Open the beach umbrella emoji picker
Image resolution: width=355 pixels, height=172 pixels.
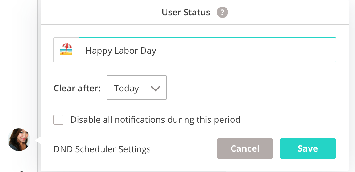pyautogui.click(x=66, y=50)
